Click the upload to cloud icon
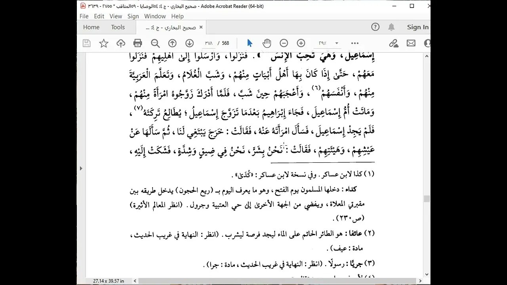The width and height of the screenshot is (507, 285). pos(121,43)
